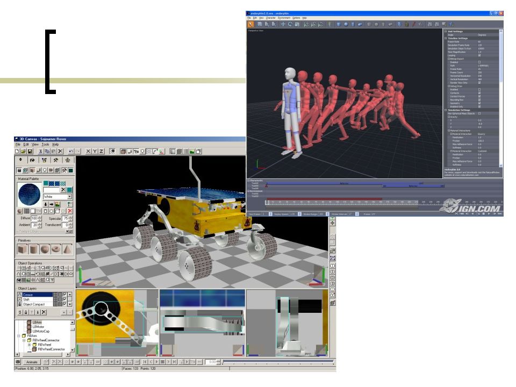516x387 pixels.
Task: Click light bulb icon in top toolbar
Action: click(x=142, y=152)
